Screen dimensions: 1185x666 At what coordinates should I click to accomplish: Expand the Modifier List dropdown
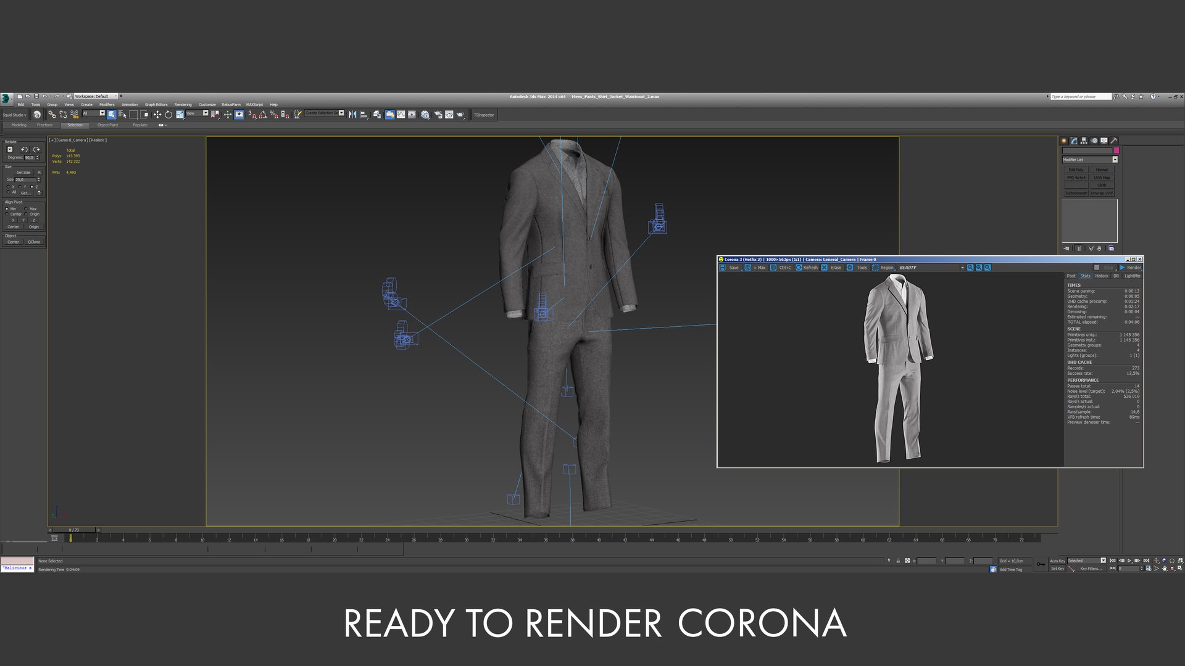point(1089,160)
